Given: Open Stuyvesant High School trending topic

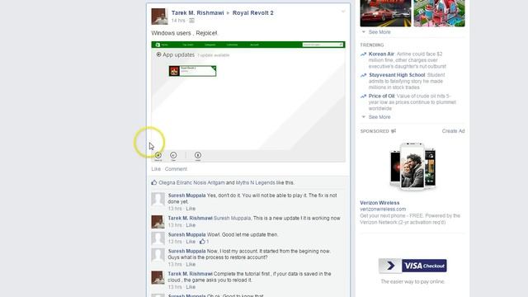Looking at the screenshot, I should 397,75.
